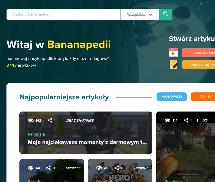Screen dimensions: 215x182
Task: Open the 'Wszędzie...' search scope dropdown
Action: (x=140, y=14)
